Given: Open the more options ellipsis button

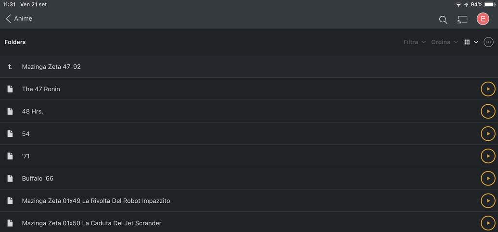Looking at the screenshot, I should [488, 42].
